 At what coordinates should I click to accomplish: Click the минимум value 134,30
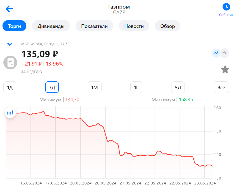(x=72, y=100)
